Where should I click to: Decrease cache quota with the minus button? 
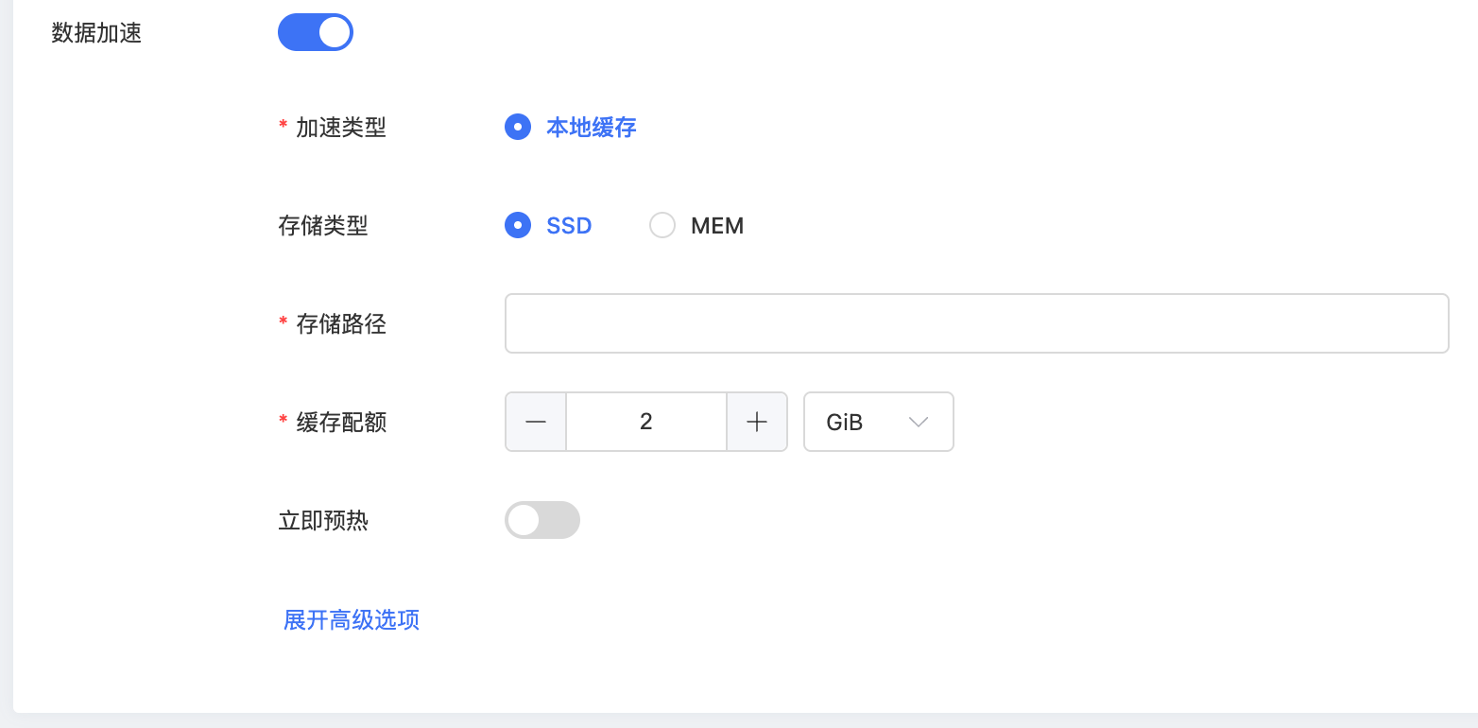pyautogui.click(x=536, y=422)
